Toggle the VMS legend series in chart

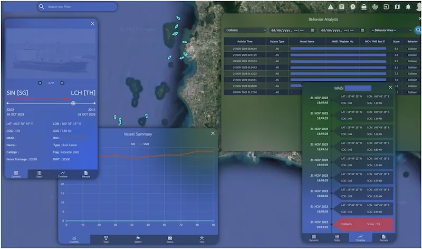coord(144,144)
